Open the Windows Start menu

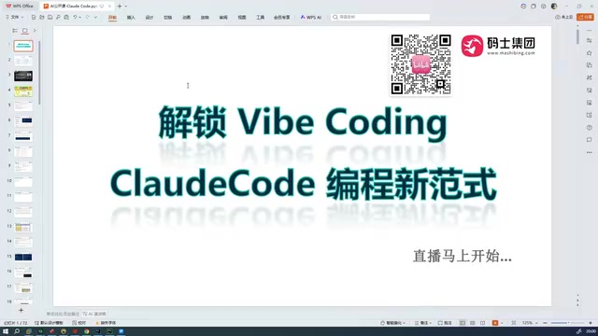coord(6,331)
